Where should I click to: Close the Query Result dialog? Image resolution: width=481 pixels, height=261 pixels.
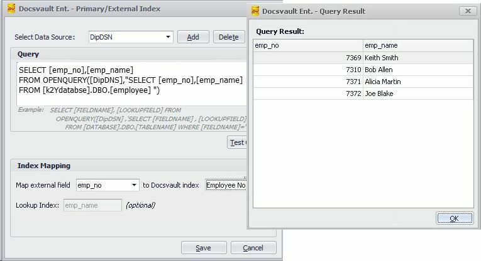click(468, 11)
